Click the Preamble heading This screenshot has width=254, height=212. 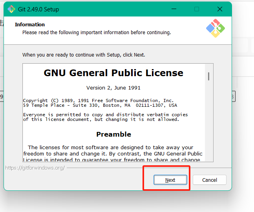tap(113, 134)
